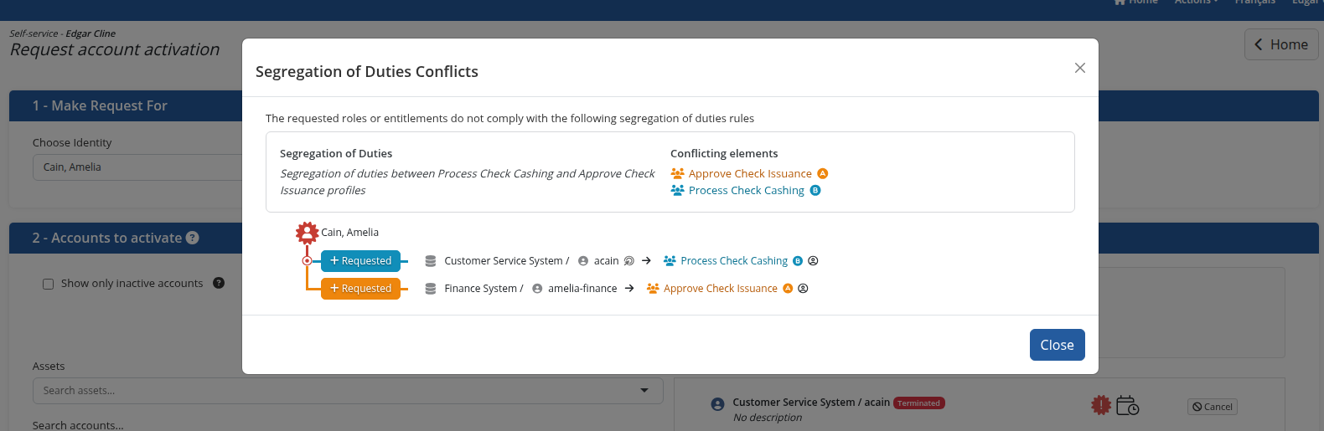Open the Search assets dropdown

(x=644, y=391)
